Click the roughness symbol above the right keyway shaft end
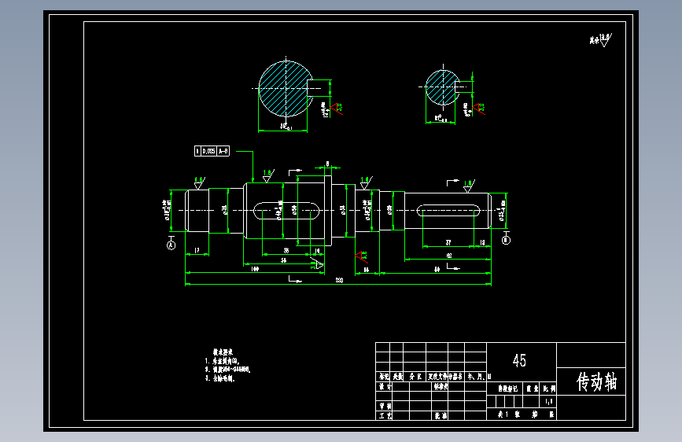Screen dimensions: 682x442 pyautogui.click(x=469, y=186)
